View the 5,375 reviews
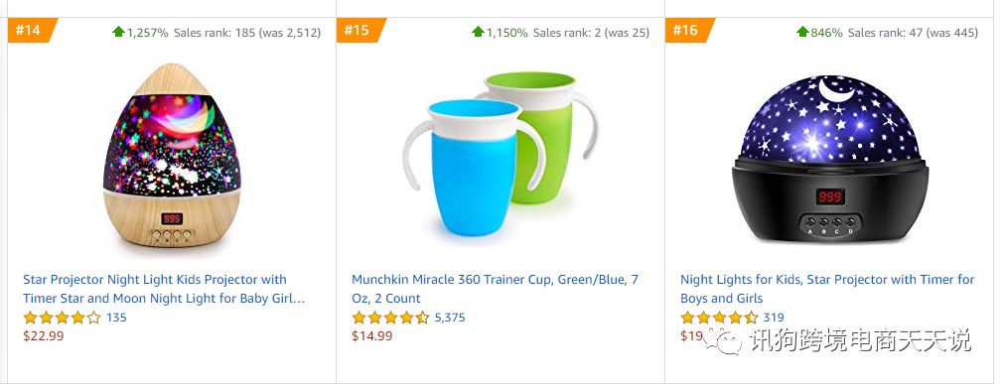This screenshot has width=1004, height=384. 450,318
